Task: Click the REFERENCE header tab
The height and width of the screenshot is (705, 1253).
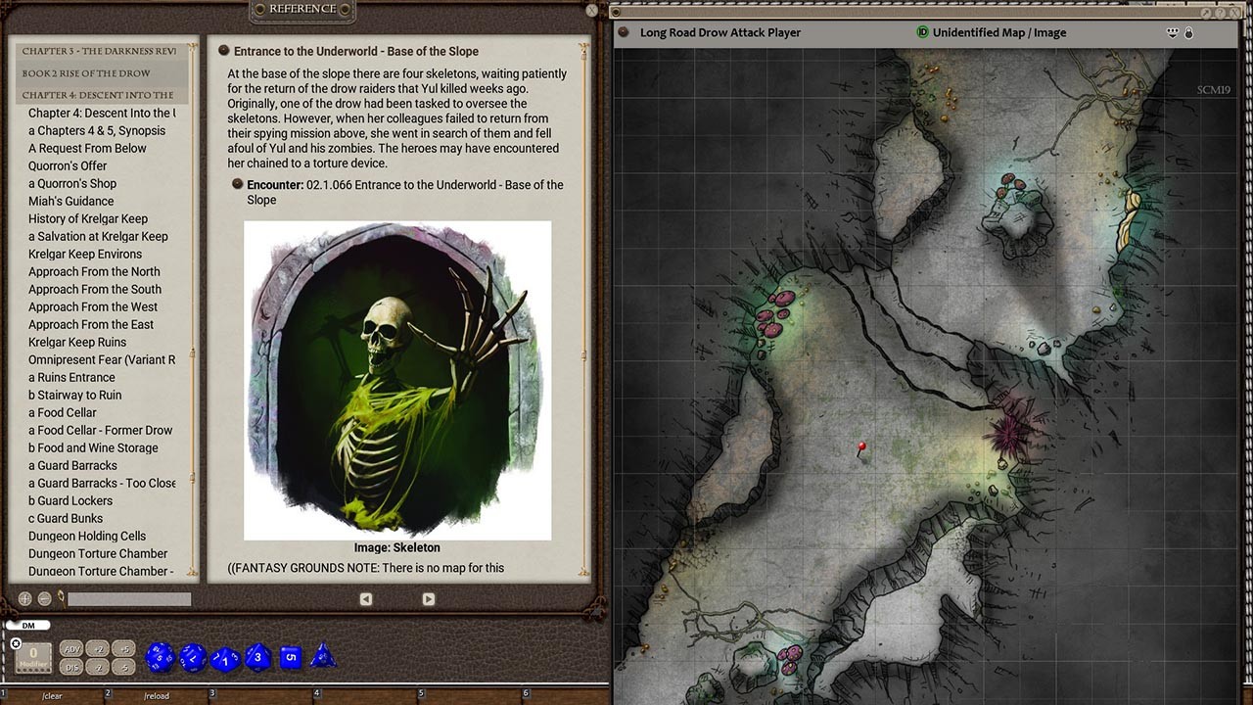Action: pos(302,8)
